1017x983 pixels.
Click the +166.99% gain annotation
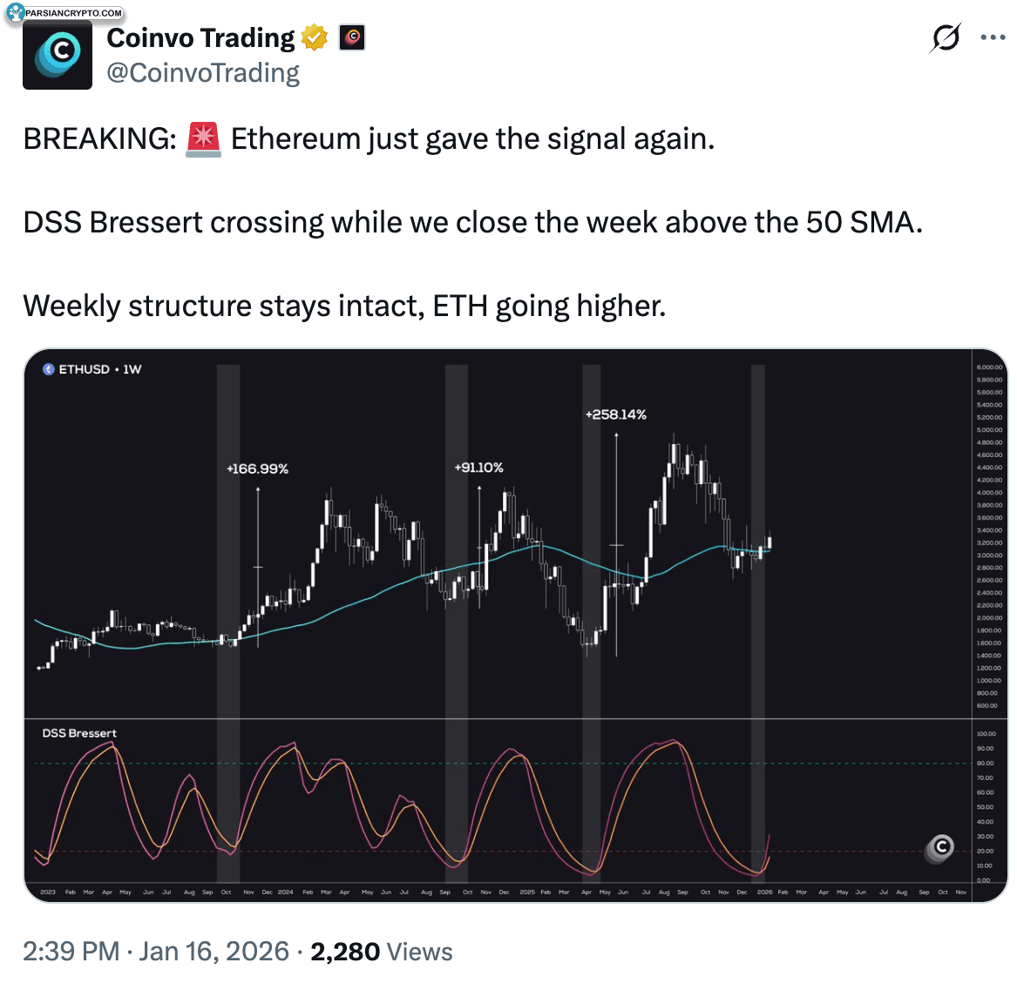[257, 468]
